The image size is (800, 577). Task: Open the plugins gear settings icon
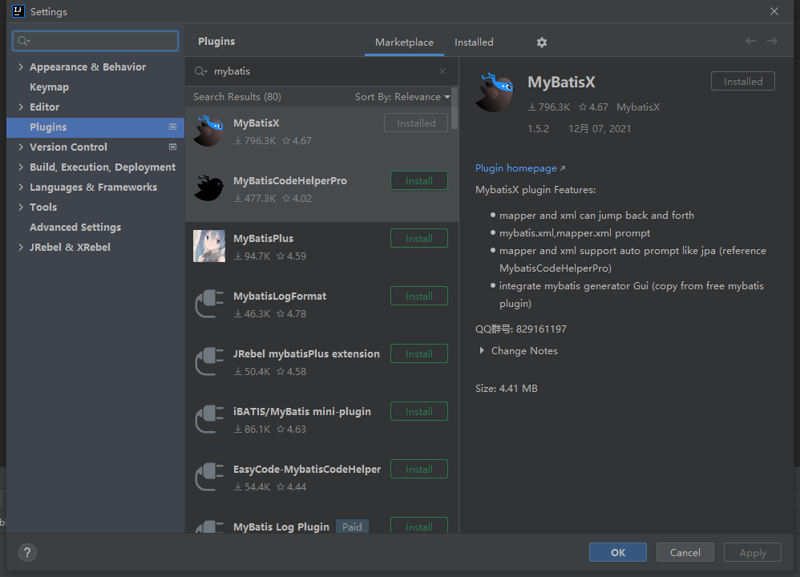[541, 42]
